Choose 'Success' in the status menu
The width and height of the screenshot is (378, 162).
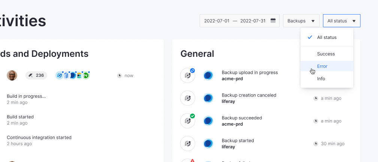click(x=326, y=54)
